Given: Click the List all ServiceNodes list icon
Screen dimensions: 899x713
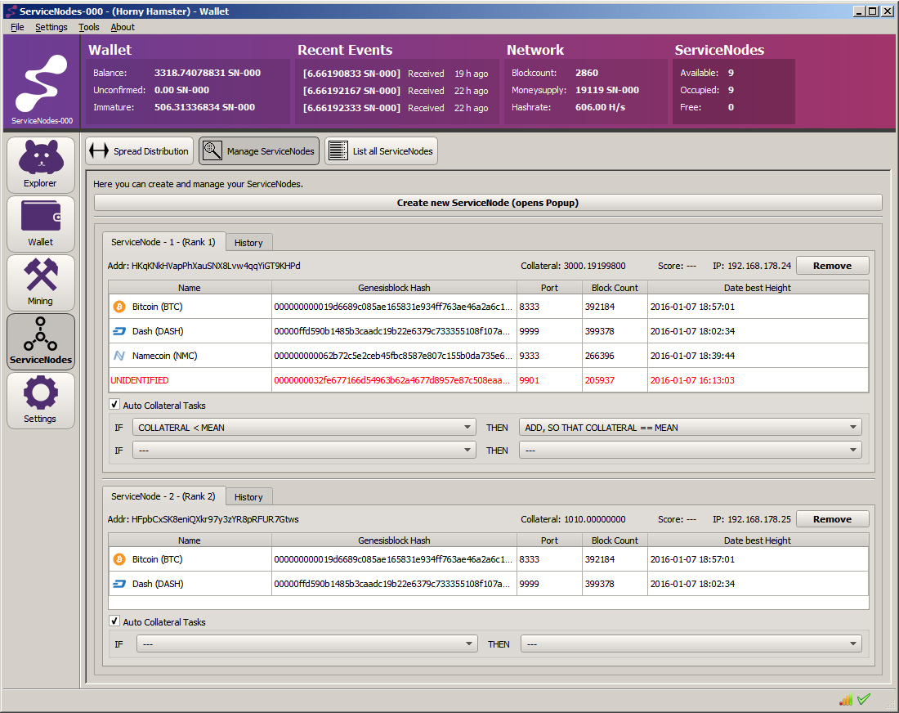Looking at the screenshot, I should pyautogui.click(x=338, y=151).
